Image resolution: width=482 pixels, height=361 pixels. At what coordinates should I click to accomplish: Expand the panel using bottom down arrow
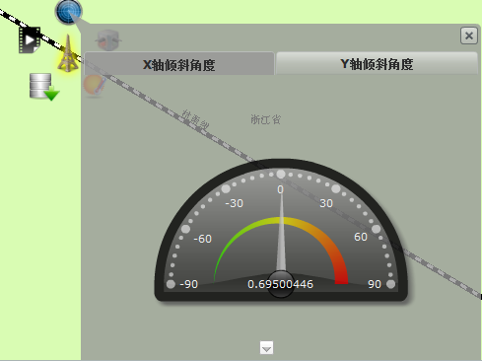click(x=266, y=348)
